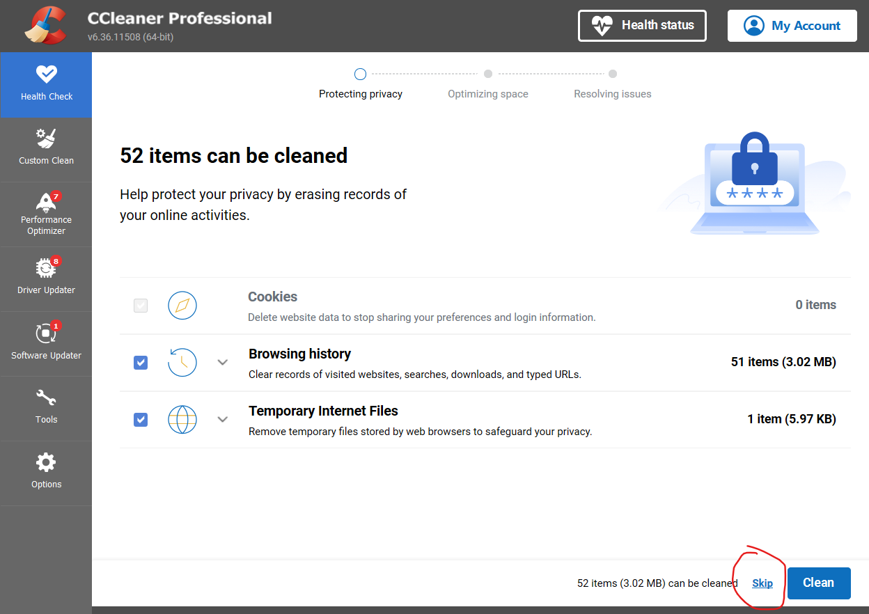Open Custom Clean in the sidebar
Viewport: 869px width, 614px height.
click(x=46, y=147)
